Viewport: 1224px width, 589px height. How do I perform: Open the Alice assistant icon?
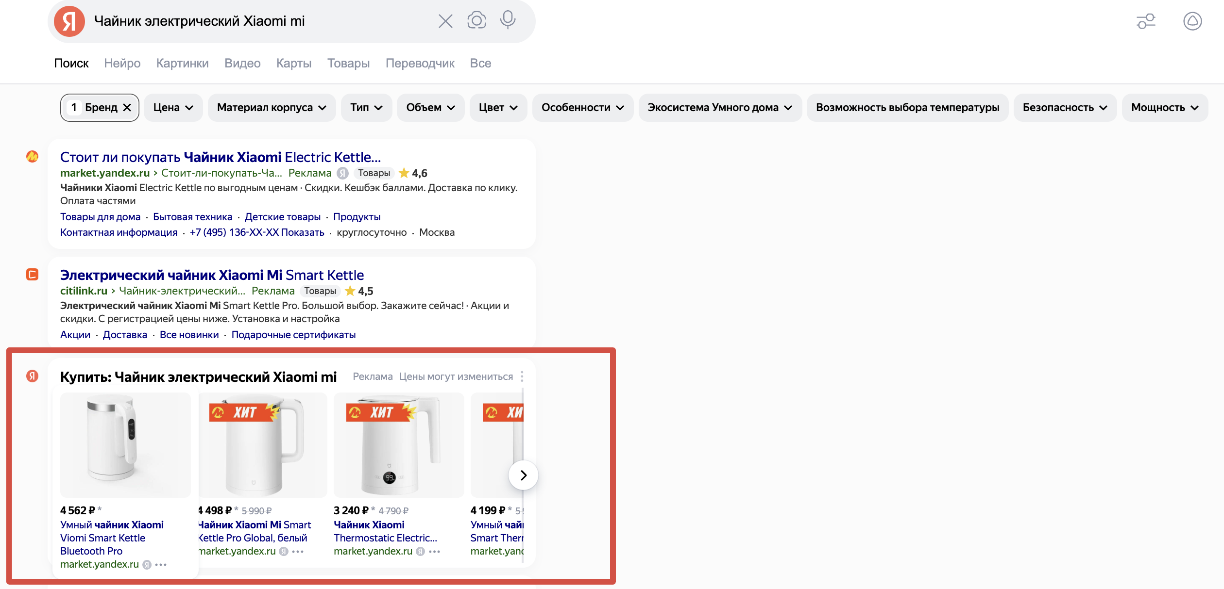click(x=1192, y=21)
